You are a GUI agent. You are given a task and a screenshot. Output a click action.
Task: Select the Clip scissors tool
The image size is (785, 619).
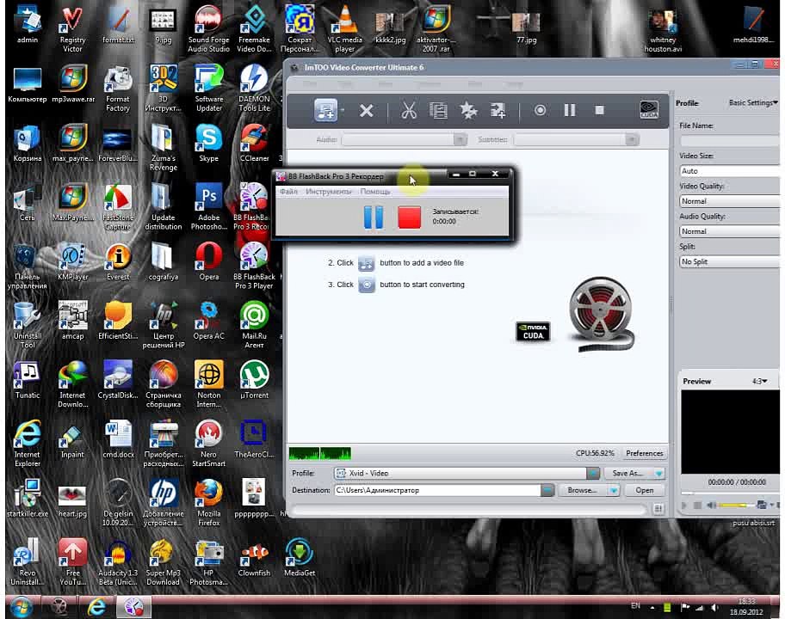coord(409,111)
